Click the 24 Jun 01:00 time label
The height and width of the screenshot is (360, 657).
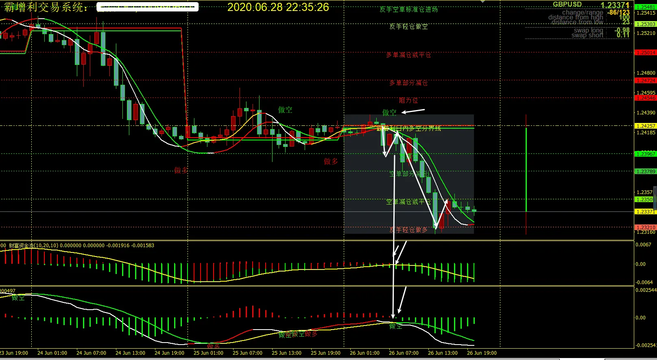[52, 353]
